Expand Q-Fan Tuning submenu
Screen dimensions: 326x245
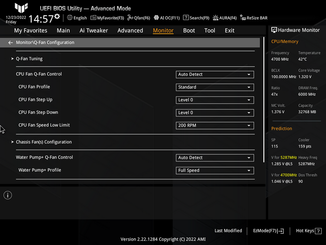29,59
